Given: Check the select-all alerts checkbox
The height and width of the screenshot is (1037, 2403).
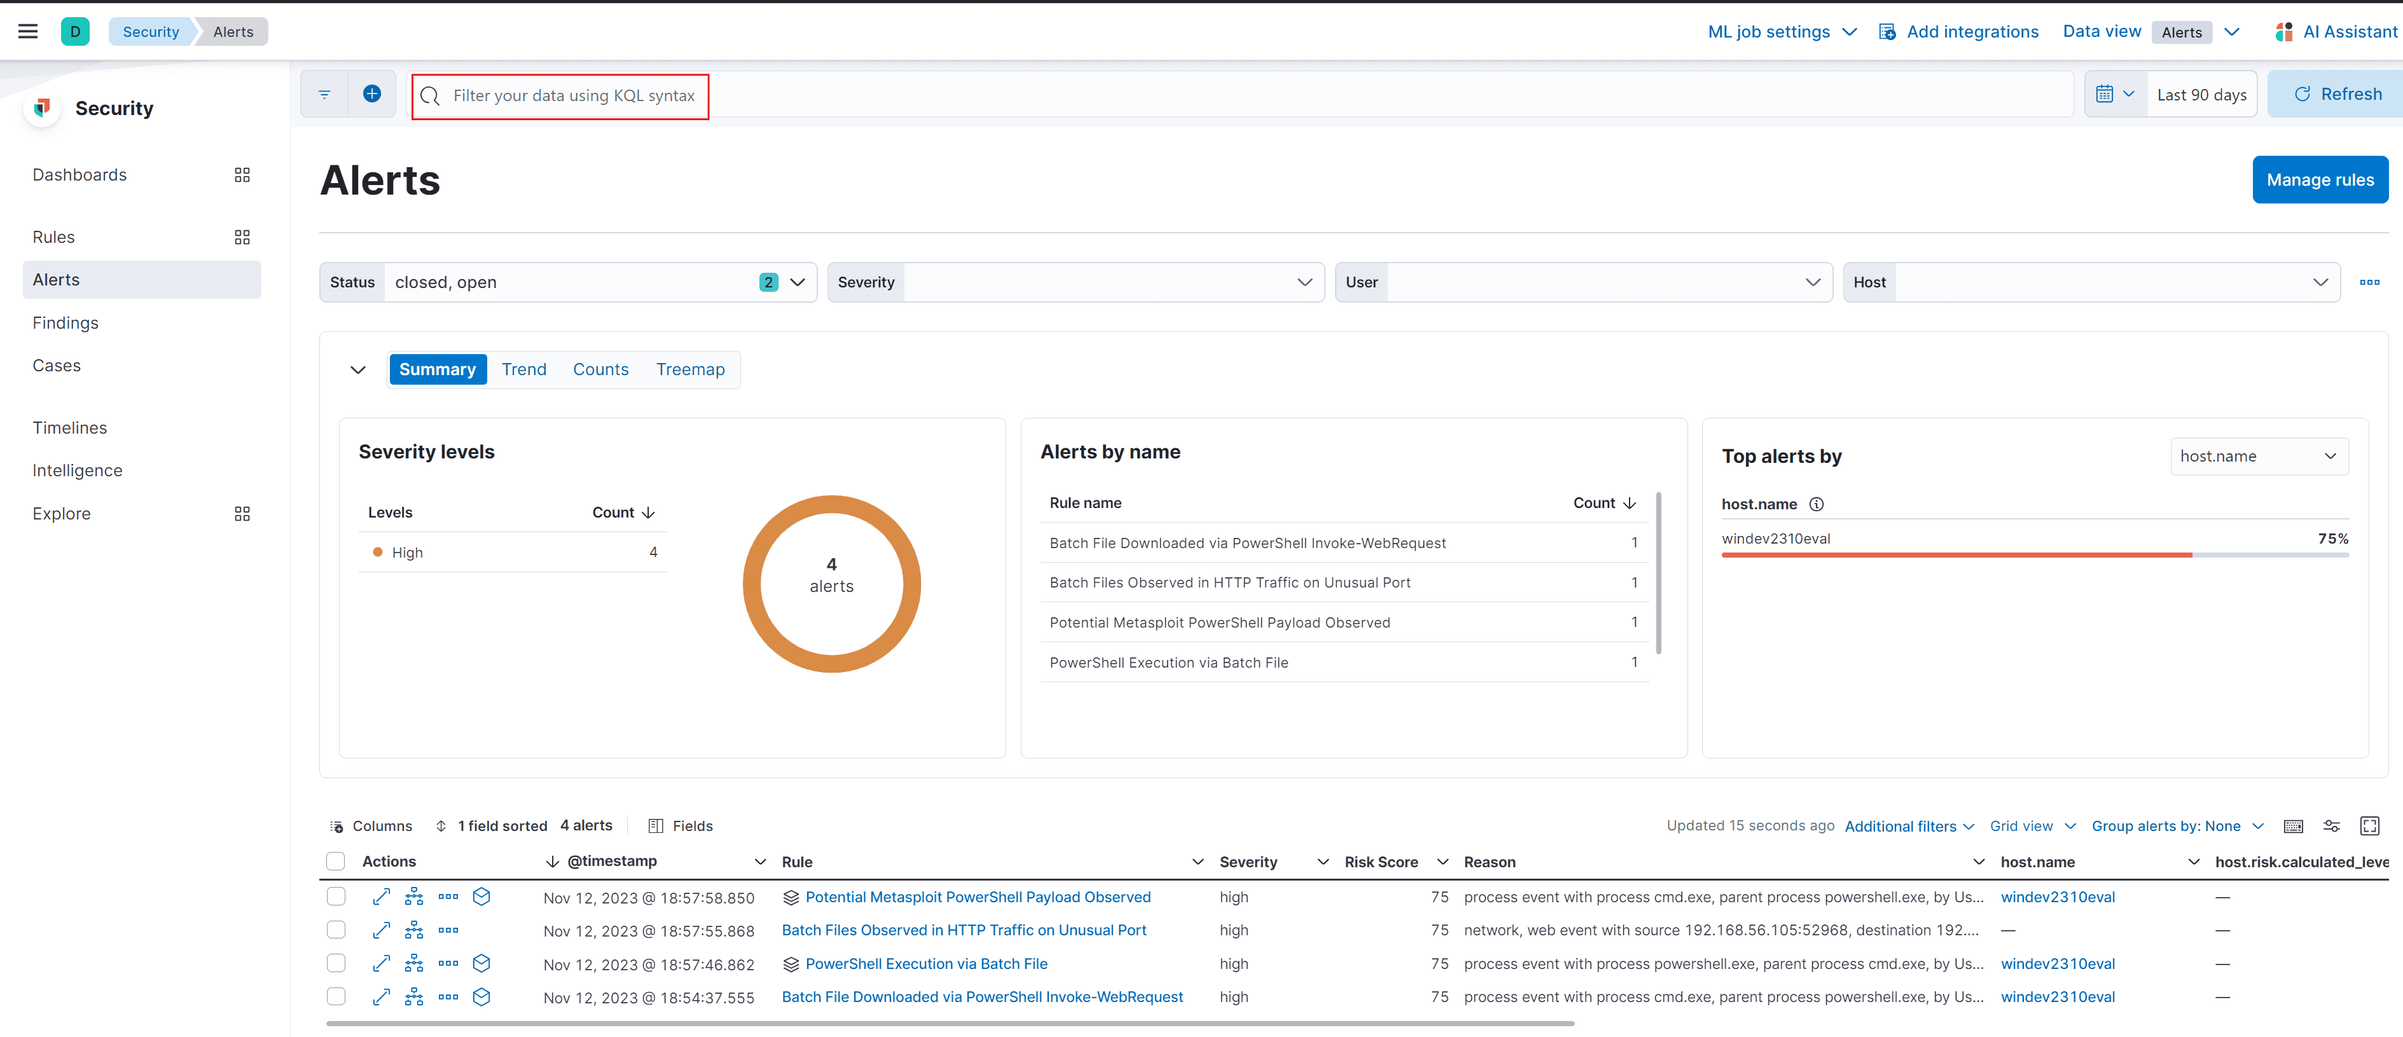Looking at the screenshot, I should click(336, 862).
